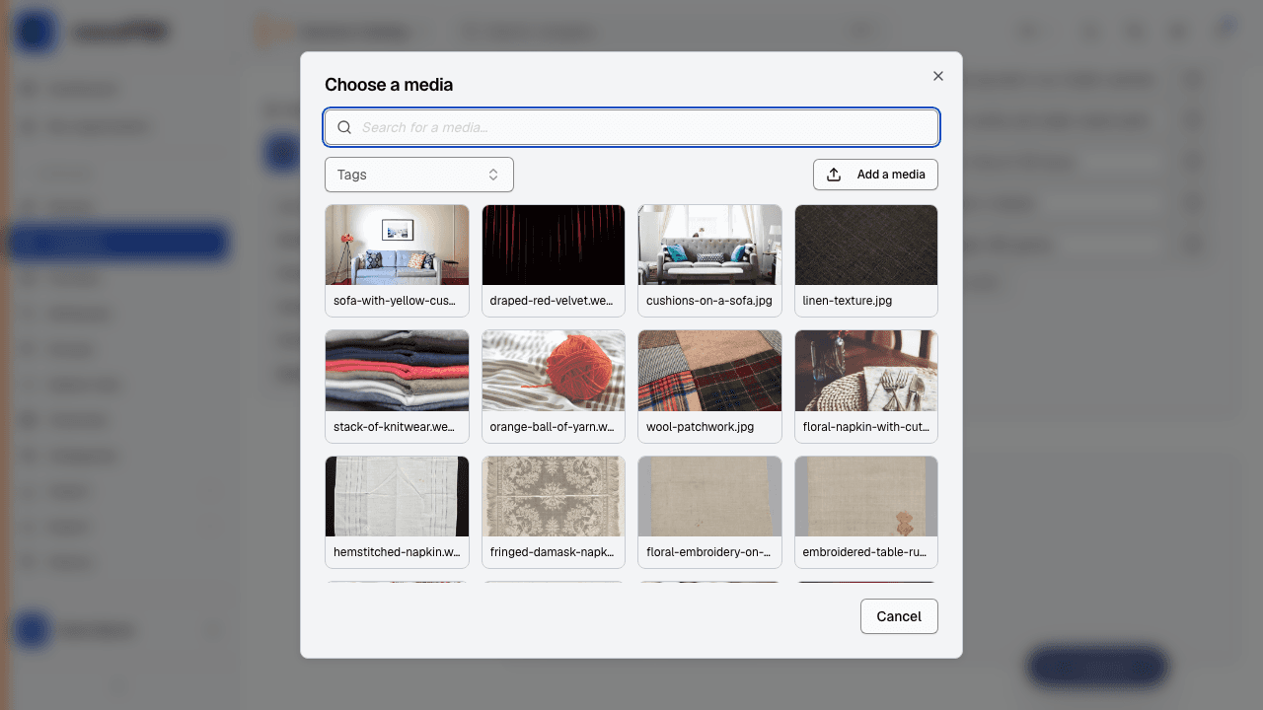Click the fringed-damask-napk... file name
Viewport: 1263px width, 710px height.
553,552
